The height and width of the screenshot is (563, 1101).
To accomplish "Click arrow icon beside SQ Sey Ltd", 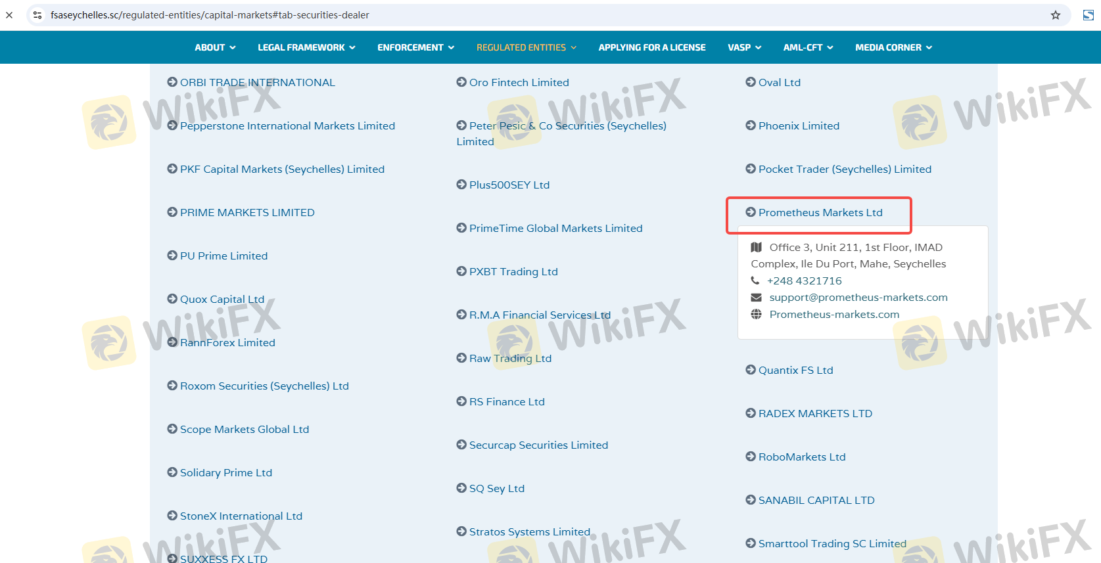I will click(x=461, y=488).
